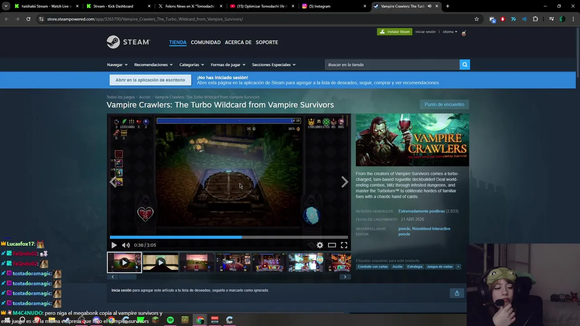Go forward in browser history
580x326 pixels.
17,19
